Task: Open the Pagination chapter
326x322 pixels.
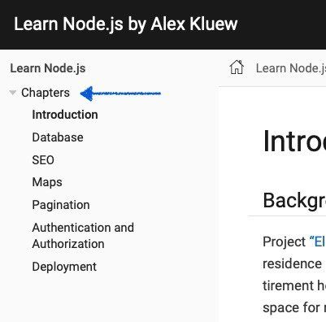Action: coord(61,205)
